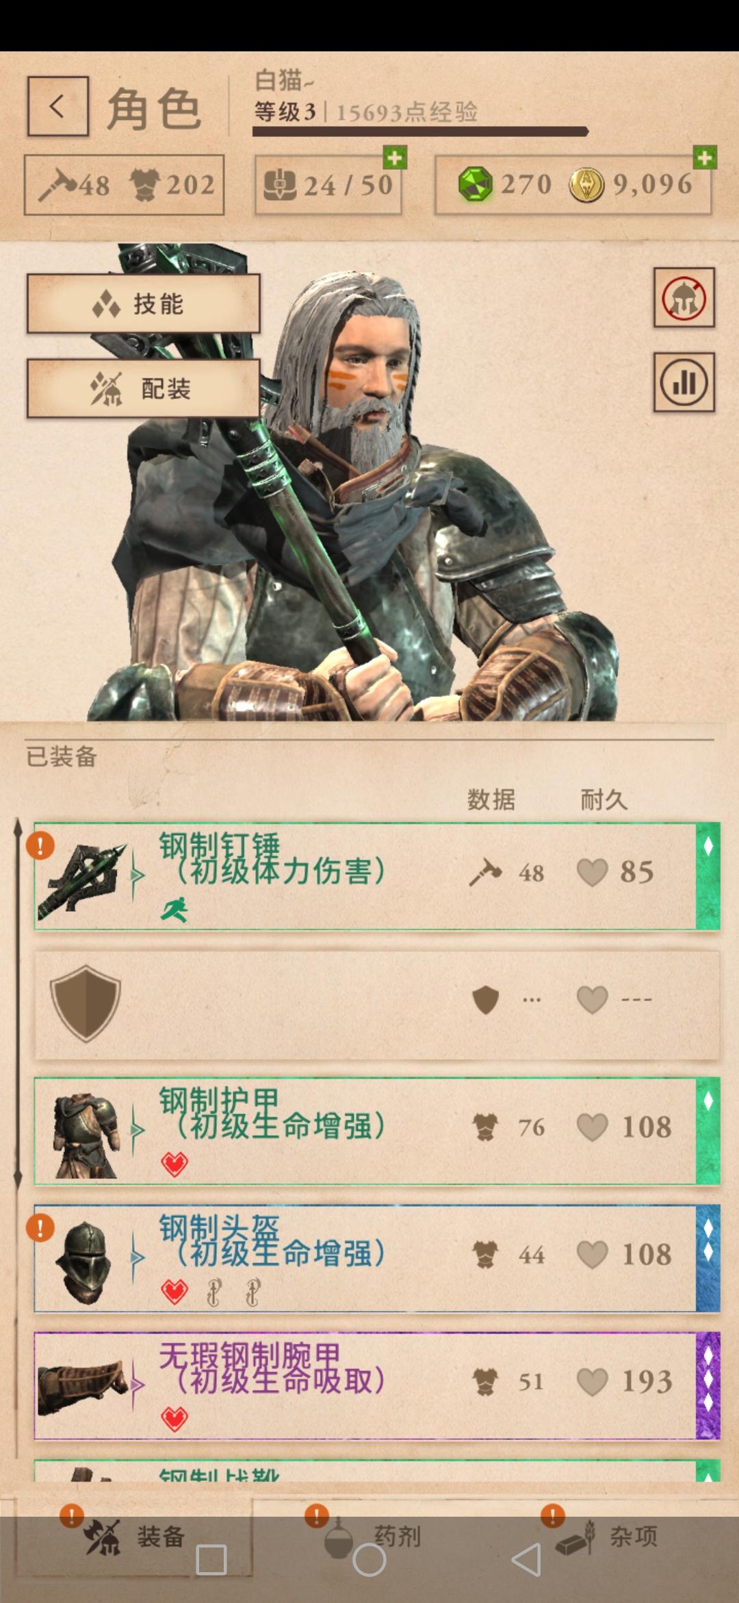Open the character statistics chart icon
Viewport: 739px width, 1603px height.
click(684, 382)
